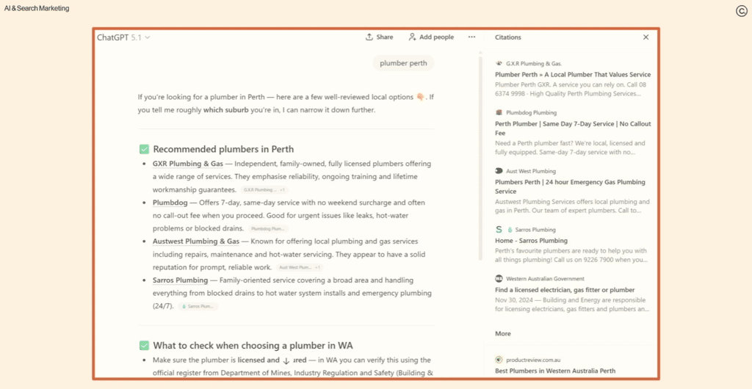Open the Austwest Plumbing & Gas link

195,241
